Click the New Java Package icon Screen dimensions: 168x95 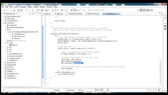53,10
